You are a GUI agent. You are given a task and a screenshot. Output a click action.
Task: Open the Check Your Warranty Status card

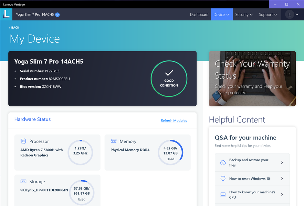(x=252, y=79)
